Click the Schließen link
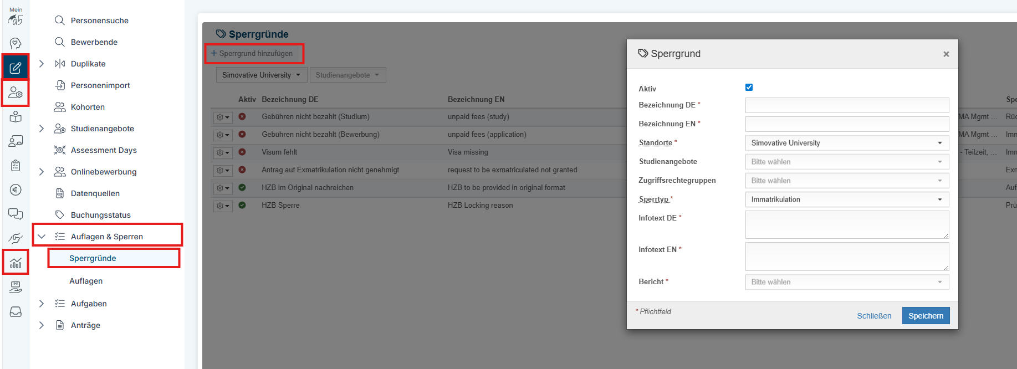 (x=874, y=316)
